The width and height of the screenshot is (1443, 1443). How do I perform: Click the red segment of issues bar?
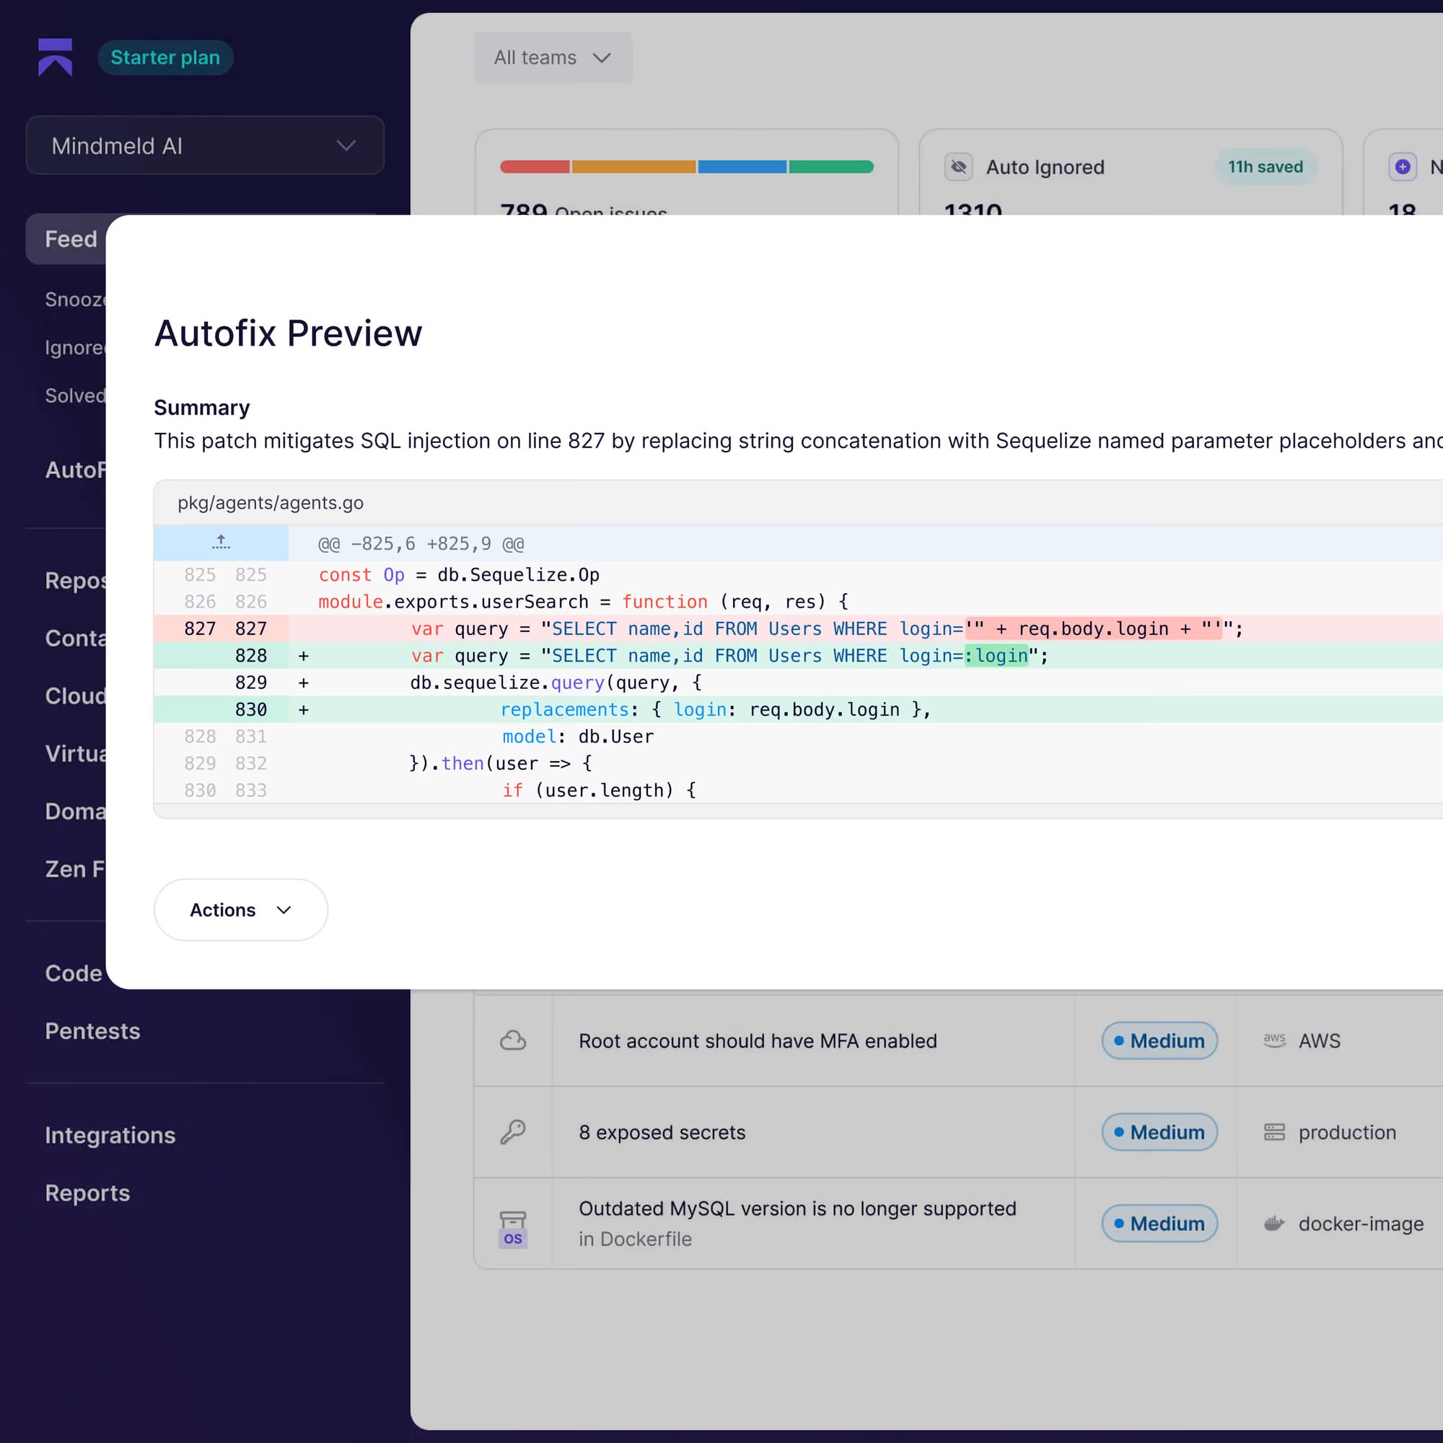click(535, 167)
